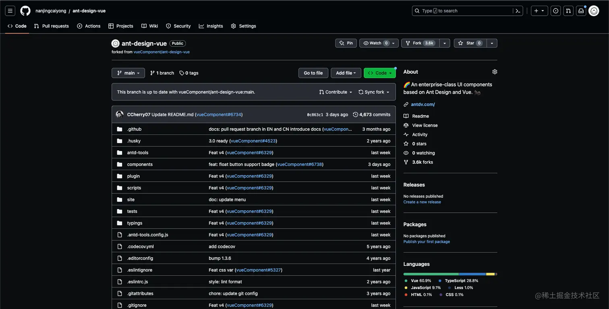Open the Add file dropdown

(x=346, y=73)
